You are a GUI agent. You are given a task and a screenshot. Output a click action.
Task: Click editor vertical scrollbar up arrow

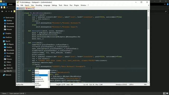(148, 11)
